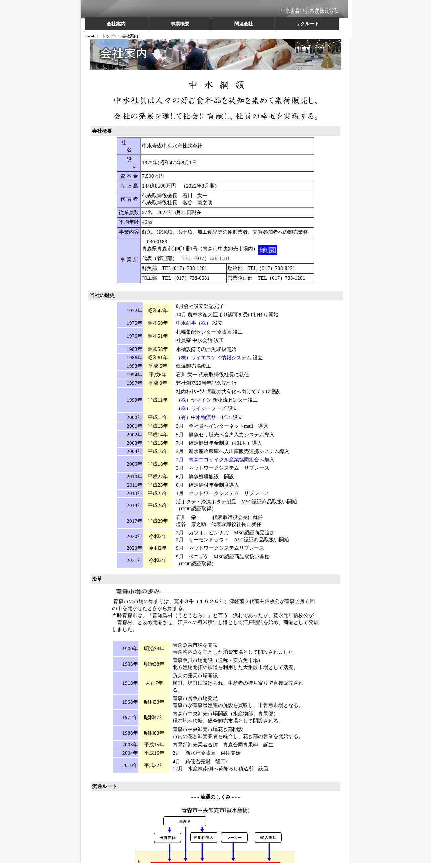Select 鮮魚セリ販売へ音声入力システム導入 entry
Viewport: 431px width, 863px height.
pyautogui.click(x=225, y=435)
